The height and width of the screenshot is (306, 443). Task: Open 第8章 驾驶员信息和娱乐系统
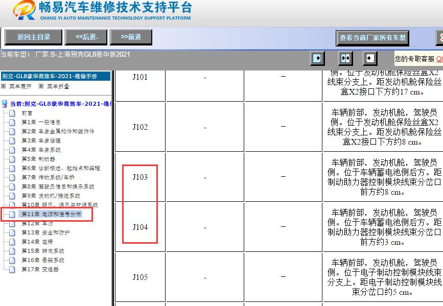coord(58,186)
